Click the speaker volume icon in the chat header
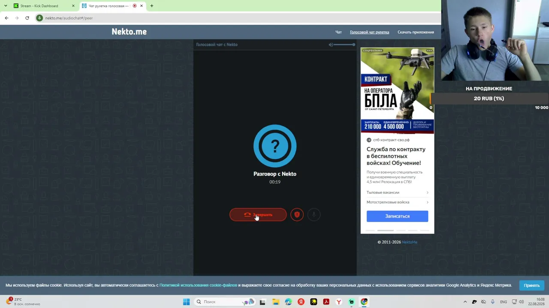Screen dimensions: 549x308 pos(331,44)
